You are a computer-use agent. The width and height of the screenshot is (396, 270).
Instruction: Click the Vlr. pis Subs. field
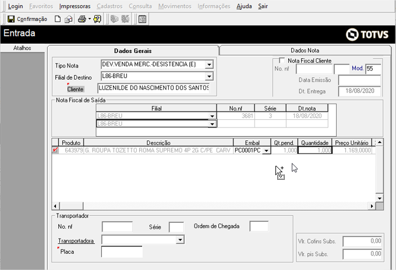(362, 254)
